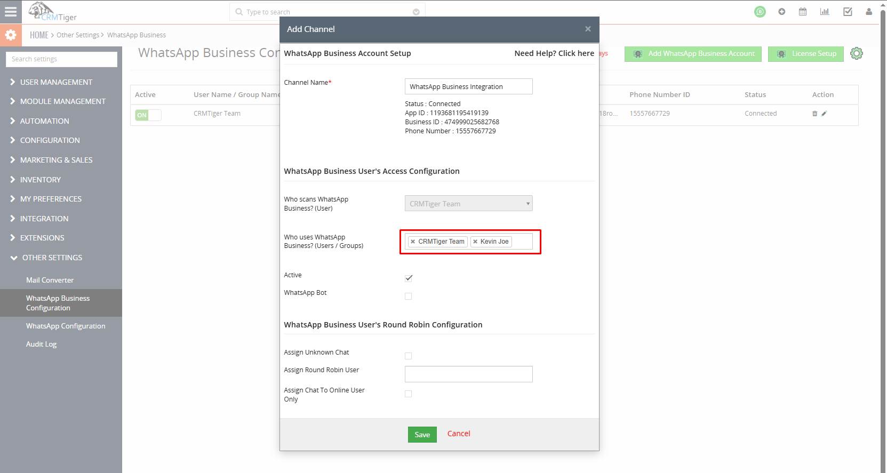Image resolution: width=887 pixels, height=473 pixels.
Task: Click phone number ID 15557667729 cell
Action: (650, 114)
